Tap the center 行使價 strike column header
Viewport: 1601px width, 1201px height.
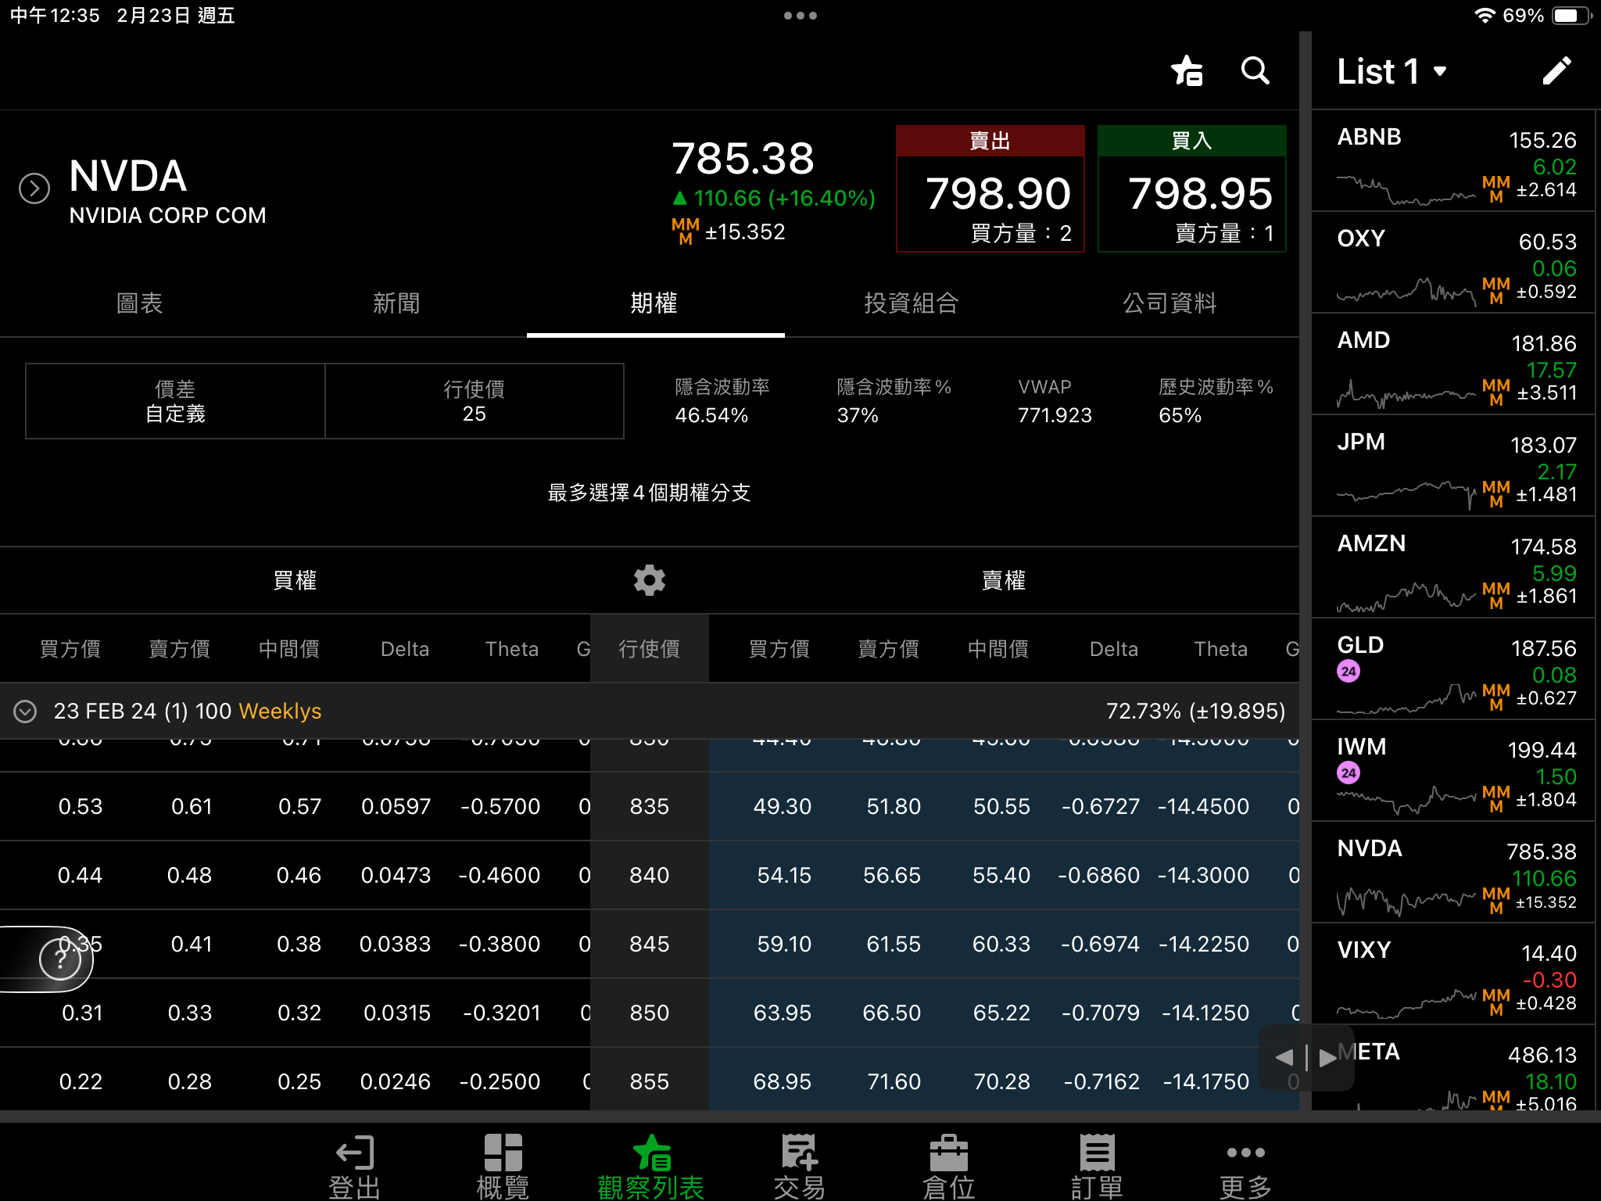649,649
